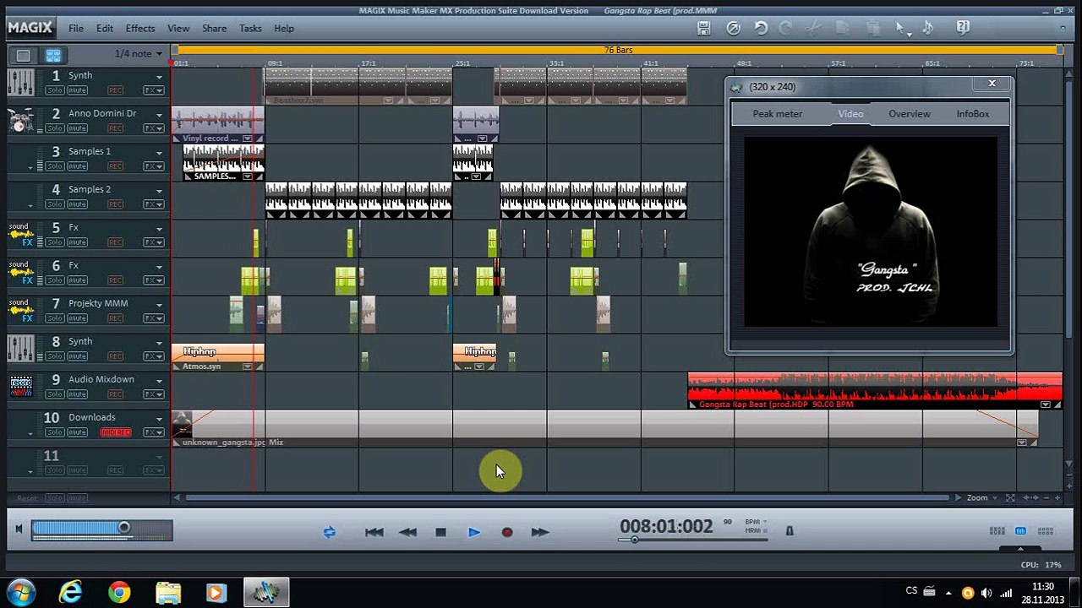Toggle MIDI REC on track 10 Downloads

pyautogui.click(x=116, y=432)
